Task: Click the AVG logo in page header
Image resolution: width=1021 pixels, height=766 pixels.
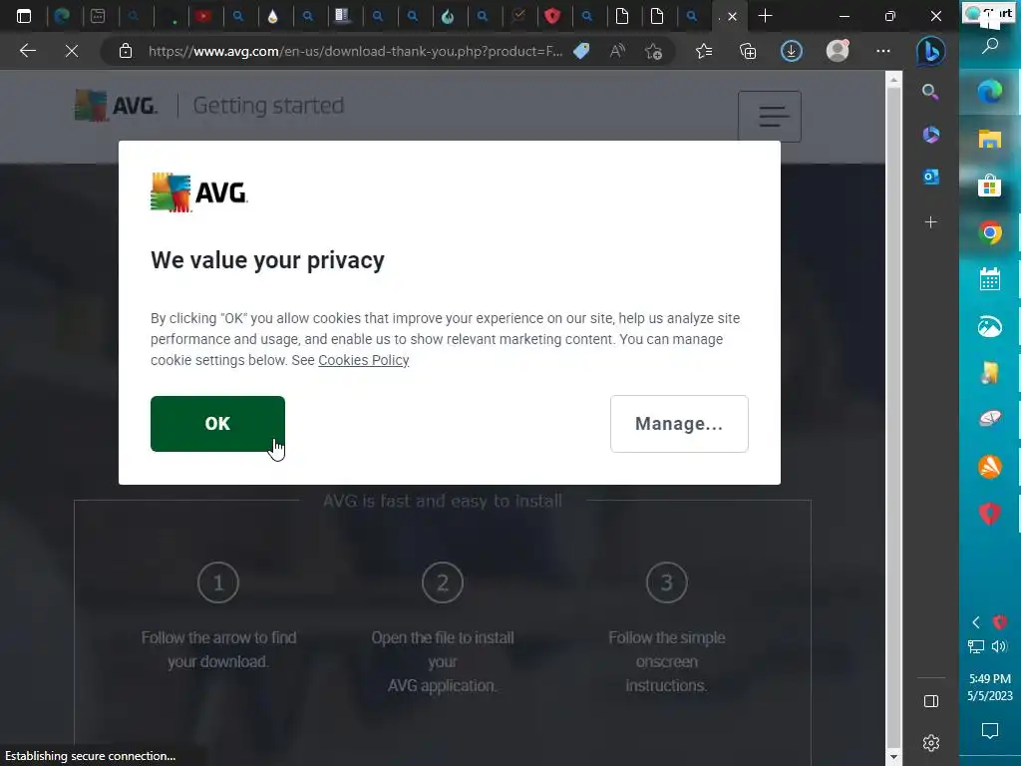Action: [x=116, y=106]
